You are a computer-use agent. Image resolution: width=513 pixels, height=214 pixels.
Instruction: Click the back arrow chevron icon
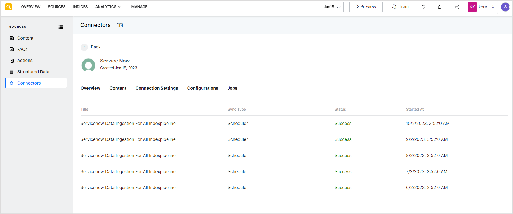[84, 47]
